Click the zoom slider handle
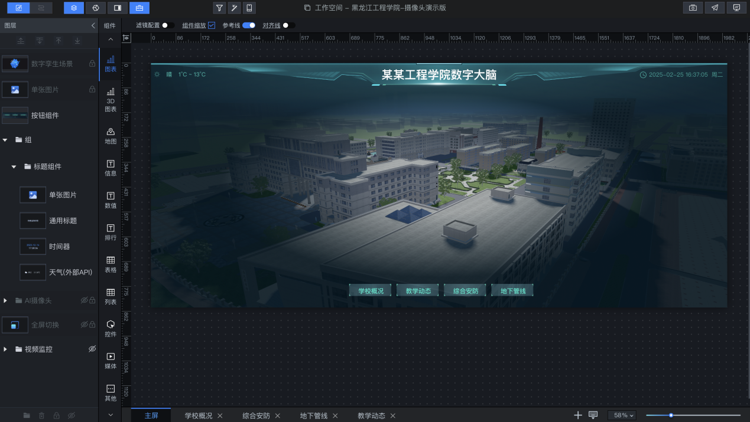This screenshot has width=750, height=422. tap(671, 416)
